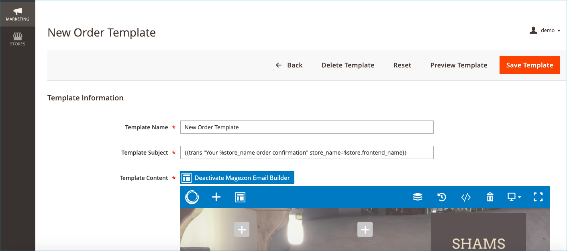
Task: Focus the Template Subject input field
Action: click(x=307, y=153)
